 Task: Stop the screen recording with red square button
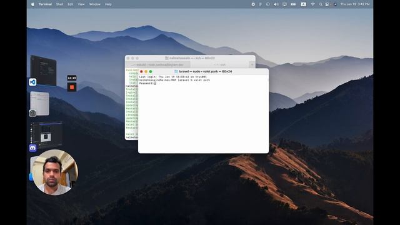tap(72, 87)
